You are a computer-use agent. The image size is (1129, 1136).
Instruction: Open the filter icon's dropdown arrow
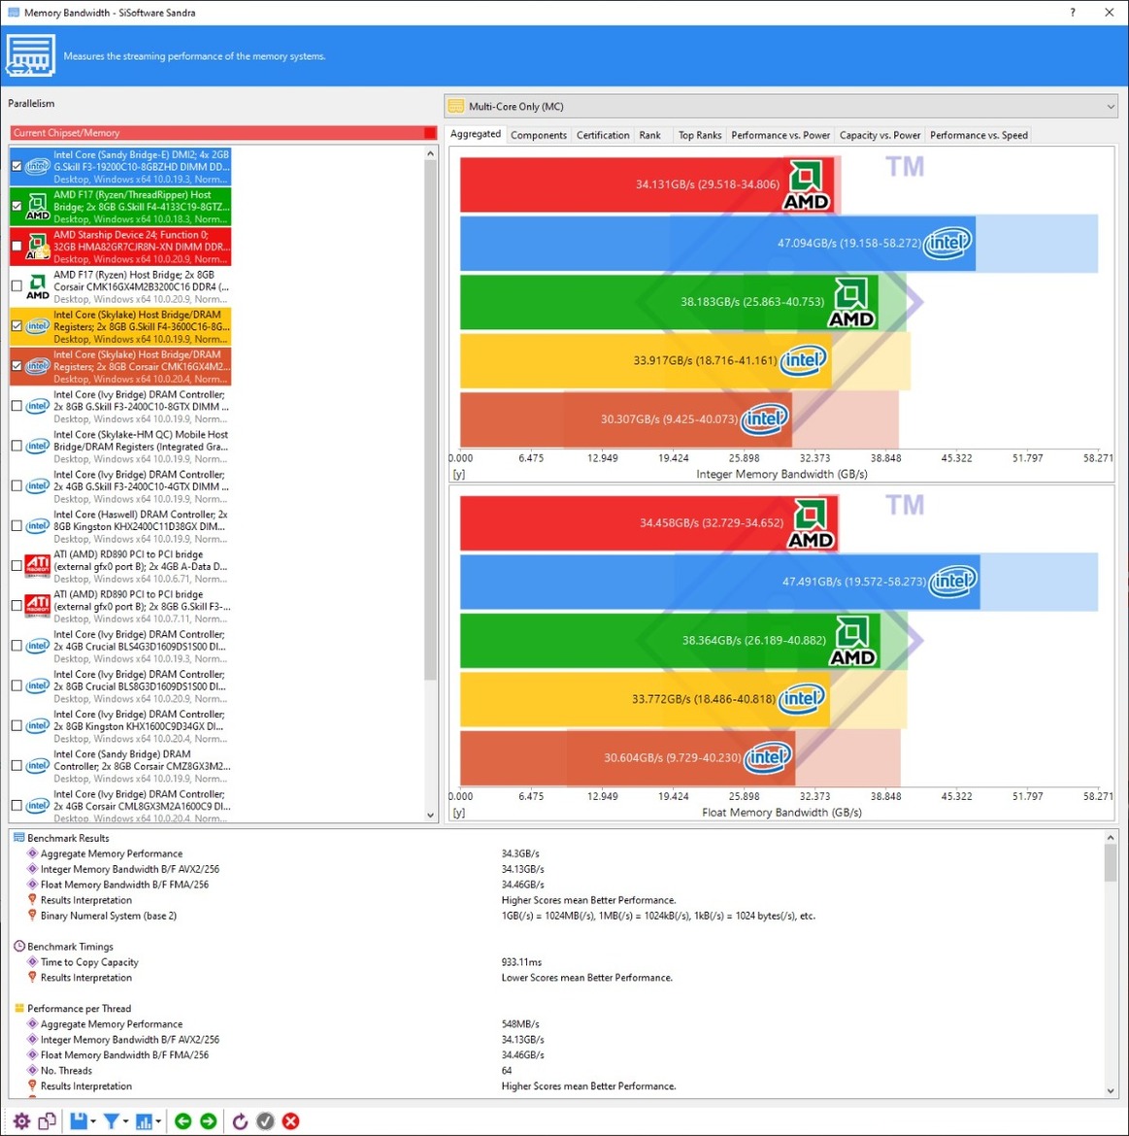(125, 1121)
